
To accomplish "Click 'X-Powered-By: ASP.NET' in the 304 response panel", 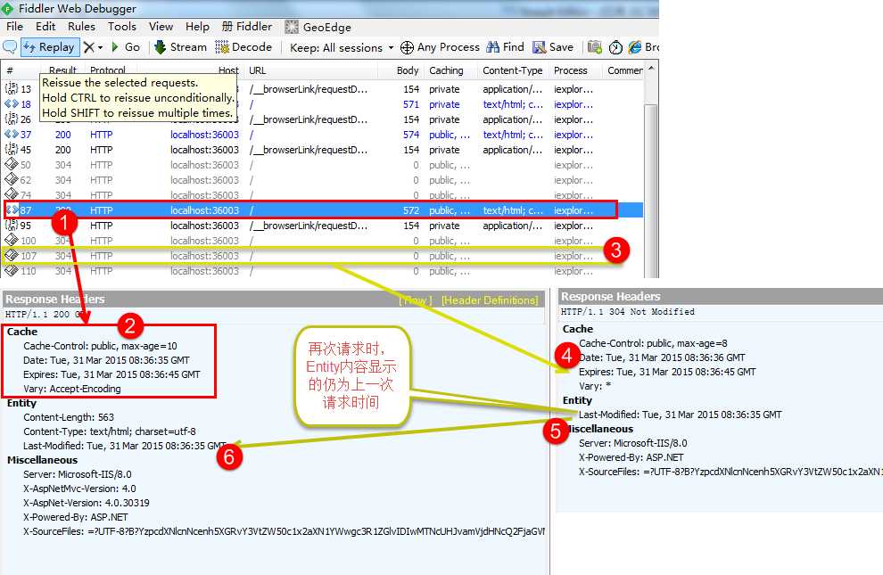I will point(631,457).
